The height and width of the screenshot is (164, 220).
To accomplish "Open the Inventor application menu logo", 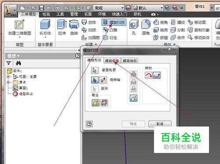I will pos(10,10).
